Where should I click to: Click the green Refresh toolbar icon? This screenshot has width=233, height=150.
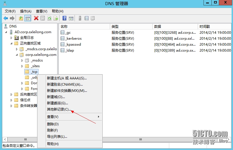tap(49, 18)
